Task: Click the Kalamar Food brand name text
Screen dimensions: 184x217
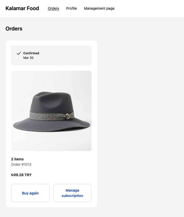Action: coord(22,8)
